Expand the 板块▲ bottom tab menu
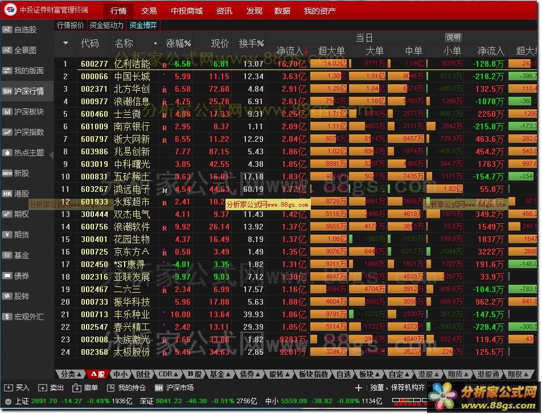 click(x=369, y=374)
